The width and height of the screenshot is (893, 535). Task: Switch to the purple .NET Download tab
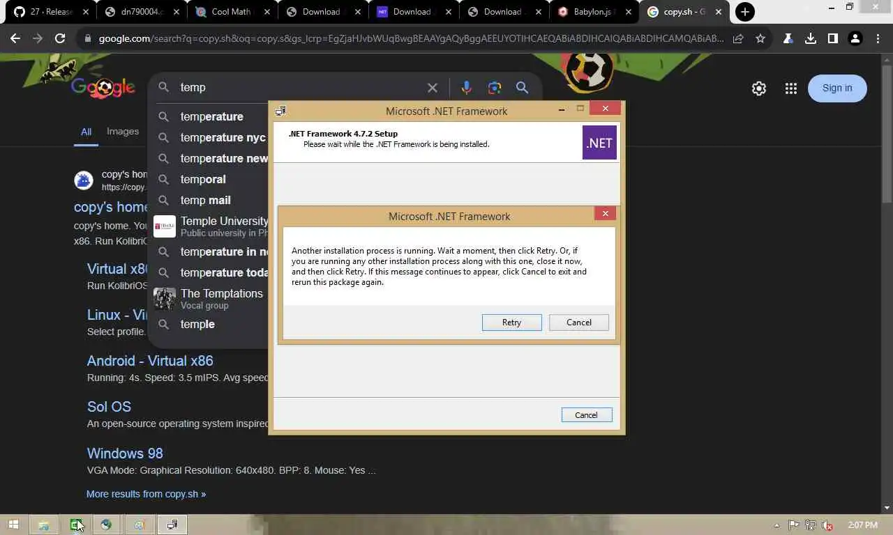pyautogui.click(x=412, y=12)
